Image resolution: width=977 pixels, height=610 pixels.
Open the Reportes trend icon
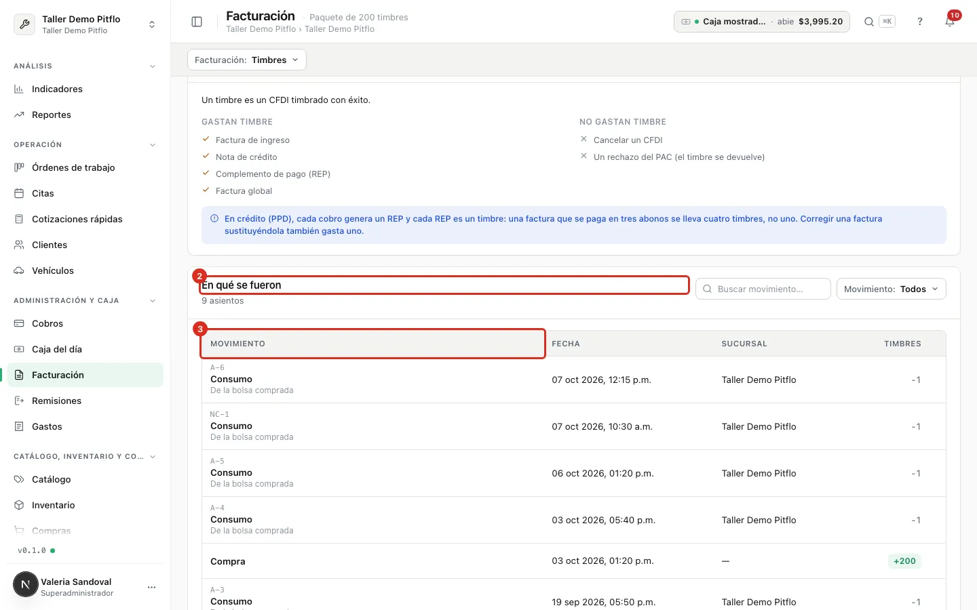click(x=19, y=115)
